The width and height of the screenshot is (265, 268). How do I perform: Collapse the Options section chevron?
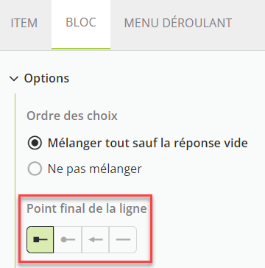point(14,79)
